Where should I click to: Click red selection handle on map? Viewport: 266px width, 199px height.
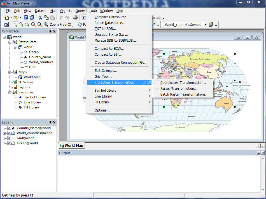pyautogui.click(x=240, y=82)
